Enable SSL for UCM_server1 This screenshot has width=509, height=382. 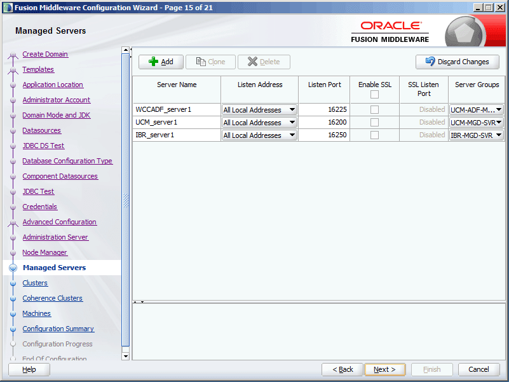click(375, 123)
